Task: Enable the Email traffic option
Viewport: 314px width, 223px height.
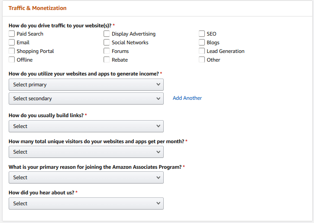Action: pyautogui.click(x=12, y=43)
